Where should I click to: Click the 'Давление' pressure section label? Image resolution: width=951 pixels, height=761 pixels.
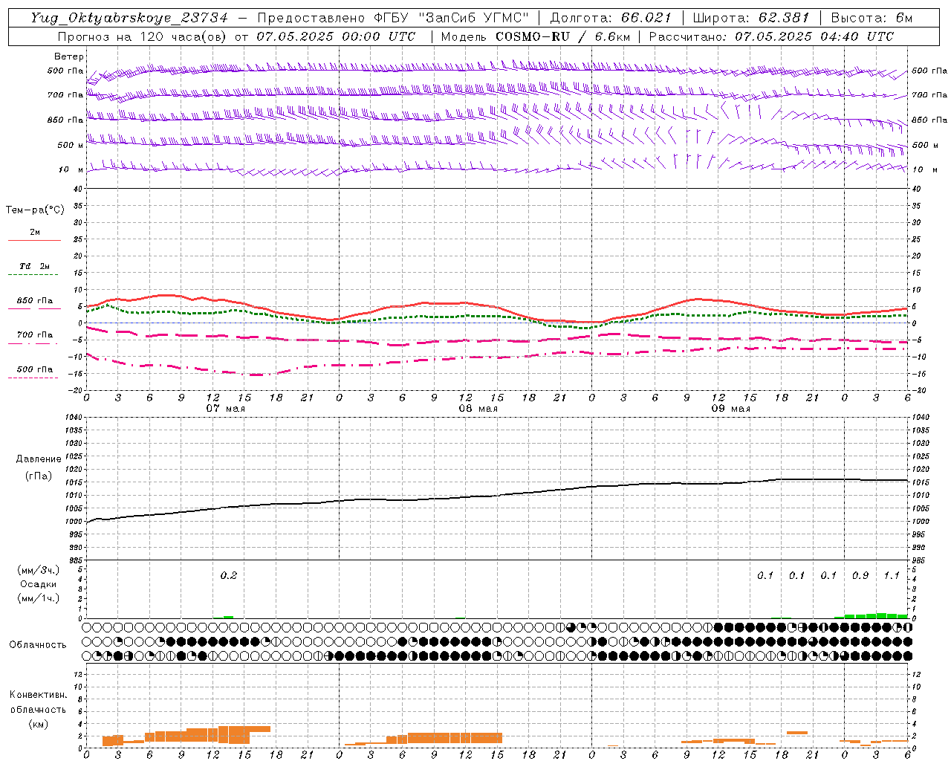pyautogui.click(x=39, y=459)
